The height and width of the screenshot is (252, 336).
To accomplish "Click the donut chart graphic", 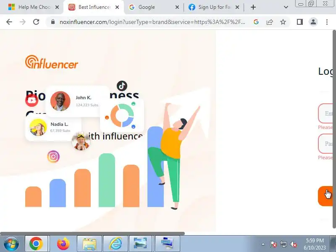I will (122, 115).
